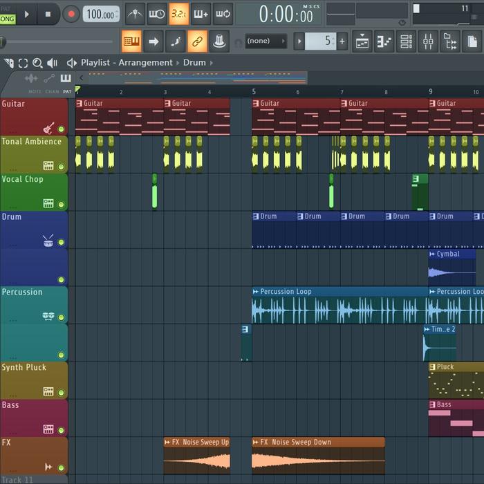Mute the Percussion track
The image size is (484, 484).
click(x=61, y=317)
